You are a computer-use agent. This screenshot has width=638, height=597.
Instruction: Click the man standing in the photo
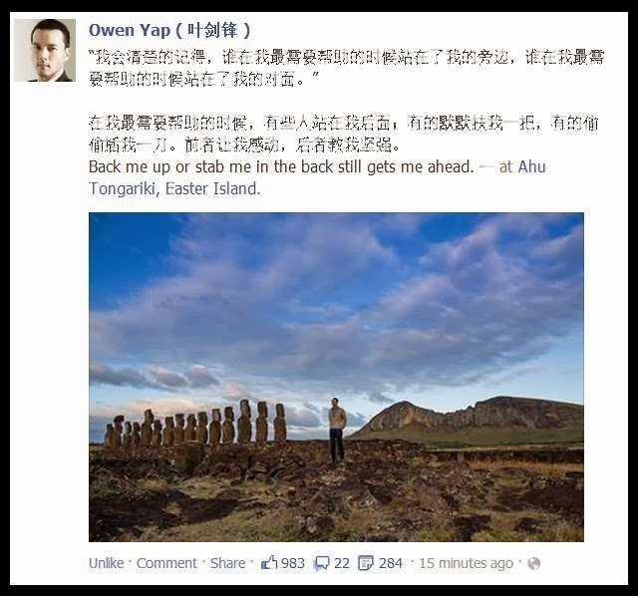pos(337,430)
